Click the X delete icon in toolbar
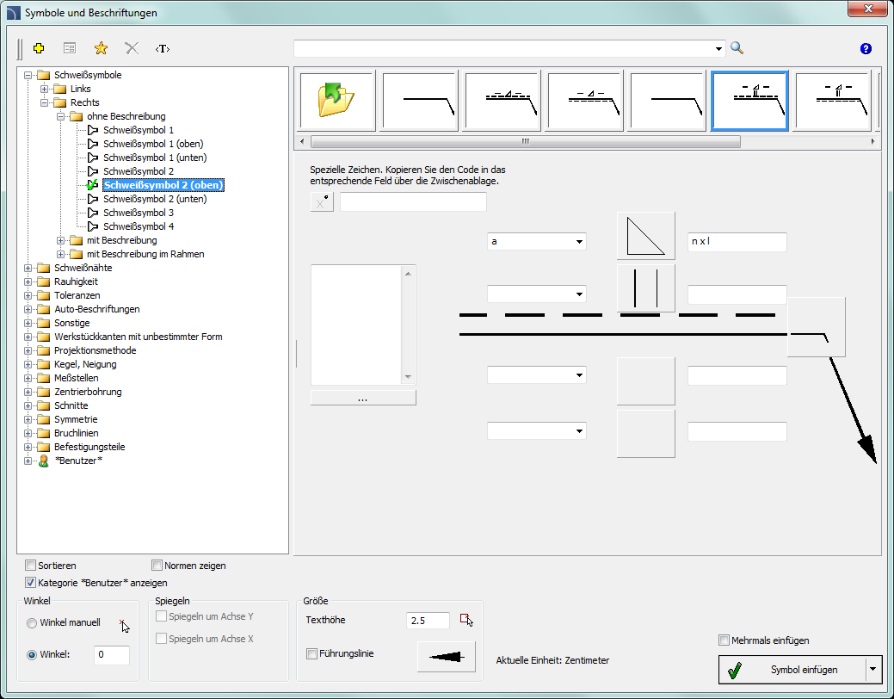The height and width of the screenshot is (699, 894). coord(132,49)
